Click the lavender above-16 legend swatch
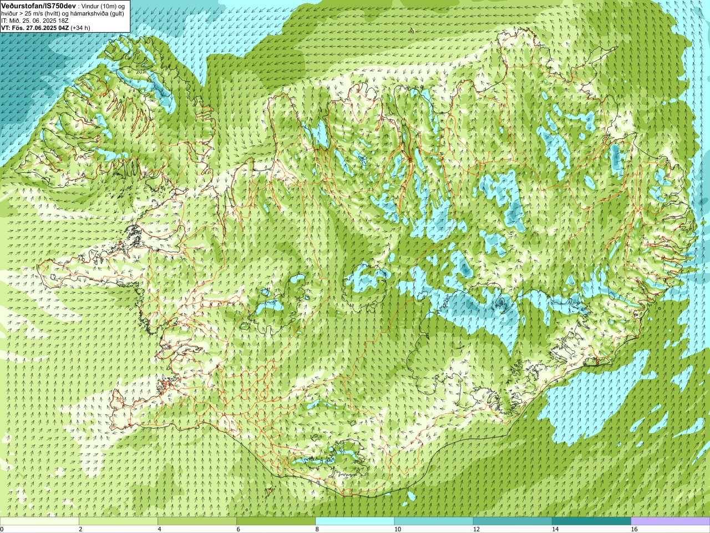This screenshot has width=710, height=533. click(x=671, y=521)
